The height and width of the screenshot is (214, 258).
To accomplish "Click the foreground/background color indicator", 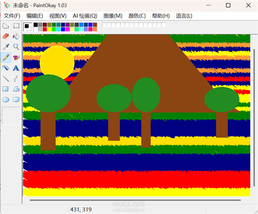I will 27,27.
